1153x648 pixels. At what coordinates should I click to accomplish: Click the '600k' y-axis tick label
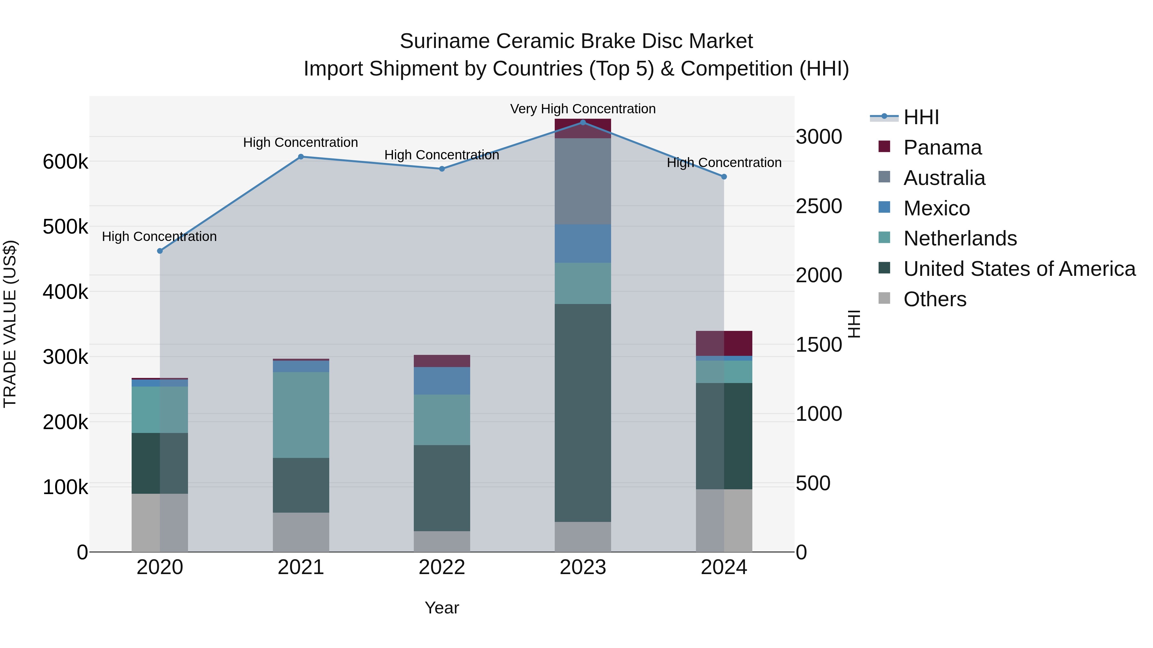pyautogui.click(x=65, y=162)
